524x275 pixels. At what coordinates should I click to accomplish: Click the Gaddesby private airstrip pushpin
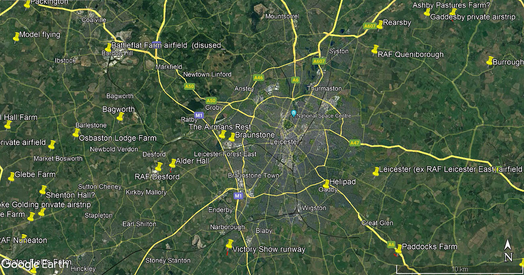click(453, 13)
